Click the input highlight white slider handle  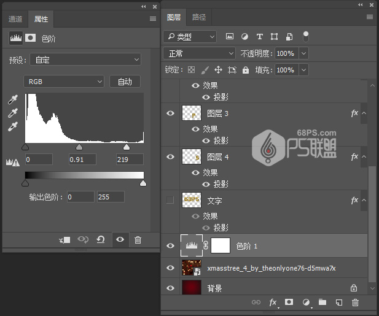click(127, 147)
